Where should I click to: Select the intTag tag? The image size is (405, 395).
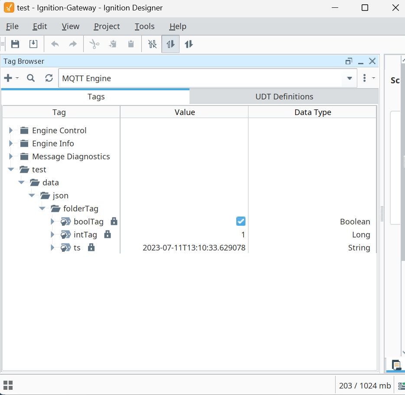[85, 235]
